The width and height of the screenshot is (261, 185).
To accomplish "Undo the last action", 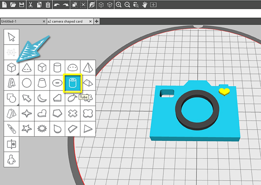I will click(57, 5).
